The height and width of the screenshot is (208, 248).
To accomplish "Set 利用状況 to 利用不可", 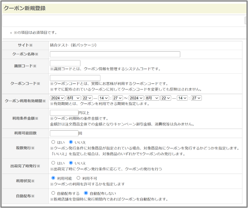I will pos(79,178).
